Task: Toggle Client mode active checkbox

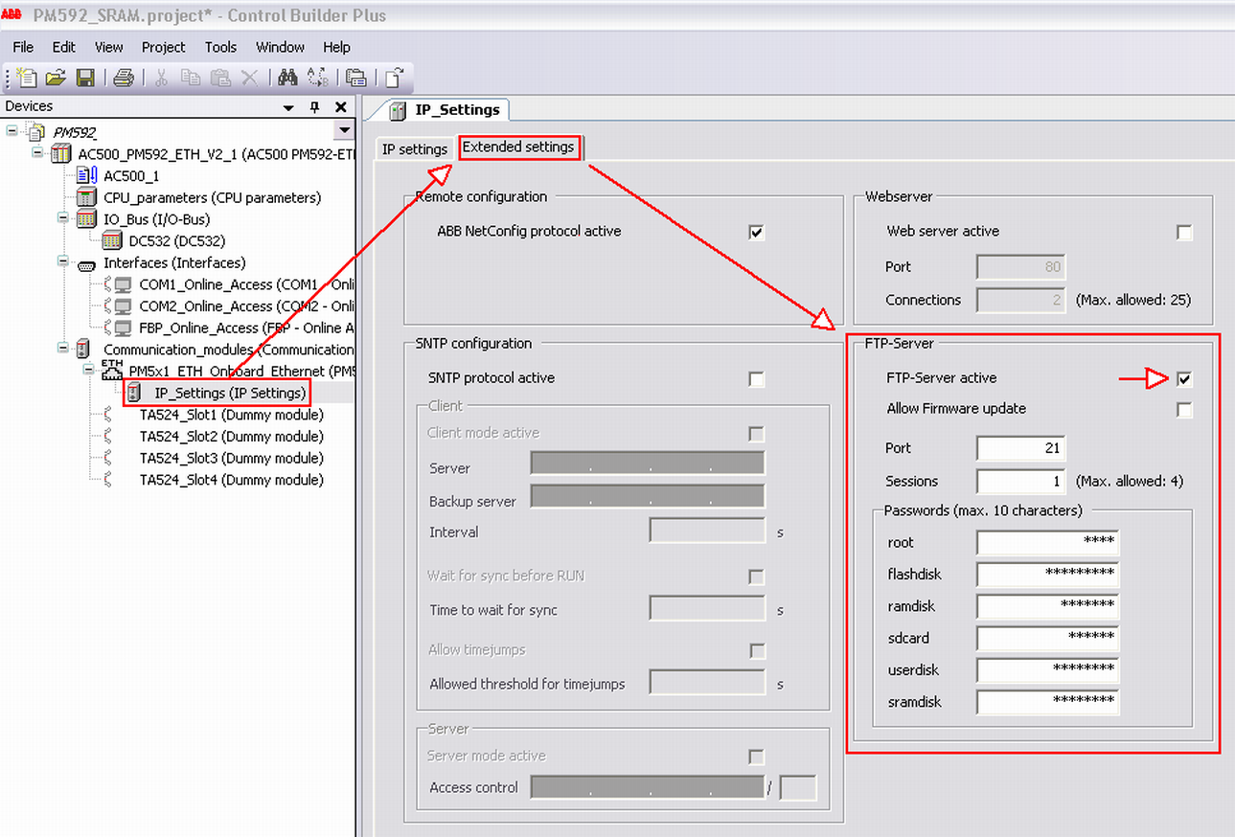Action: click(x=757, y=434)
